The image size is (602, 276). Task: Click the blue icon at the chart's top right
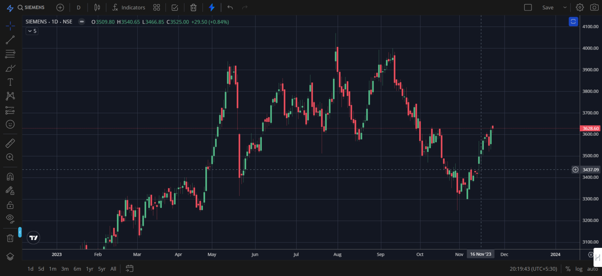pyautogui.click(x=573, y=22)
